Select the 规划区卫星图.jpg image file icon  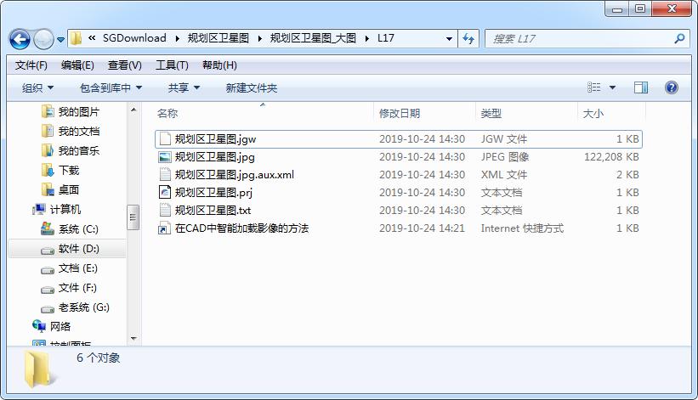pyautogui.click(x=165, y=157)
